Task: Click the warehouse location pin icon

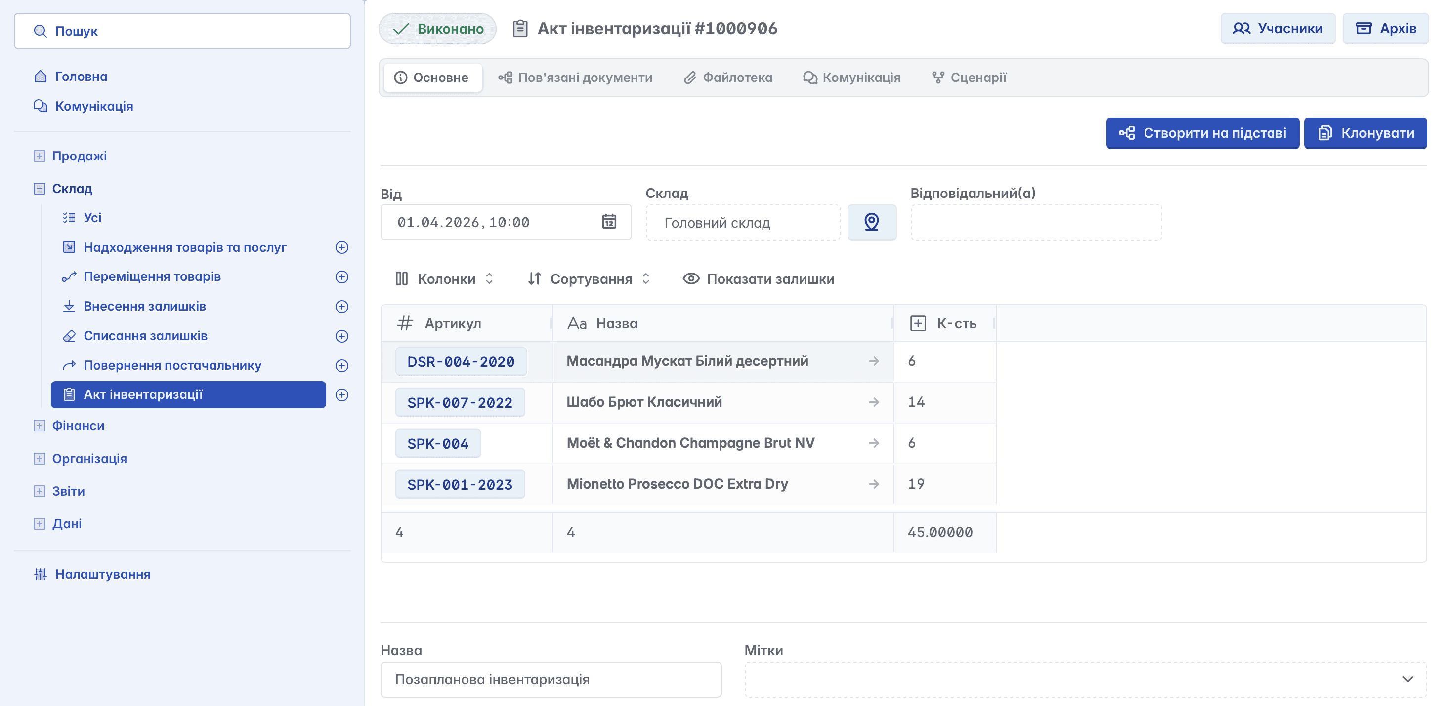Action: (871, 222)
